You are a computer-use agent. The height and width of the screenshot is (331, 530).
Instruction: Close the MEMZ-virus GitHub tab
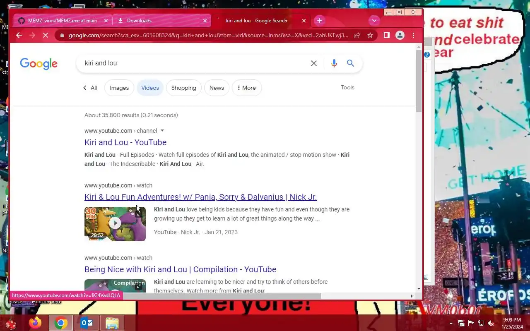pos(106,21)
